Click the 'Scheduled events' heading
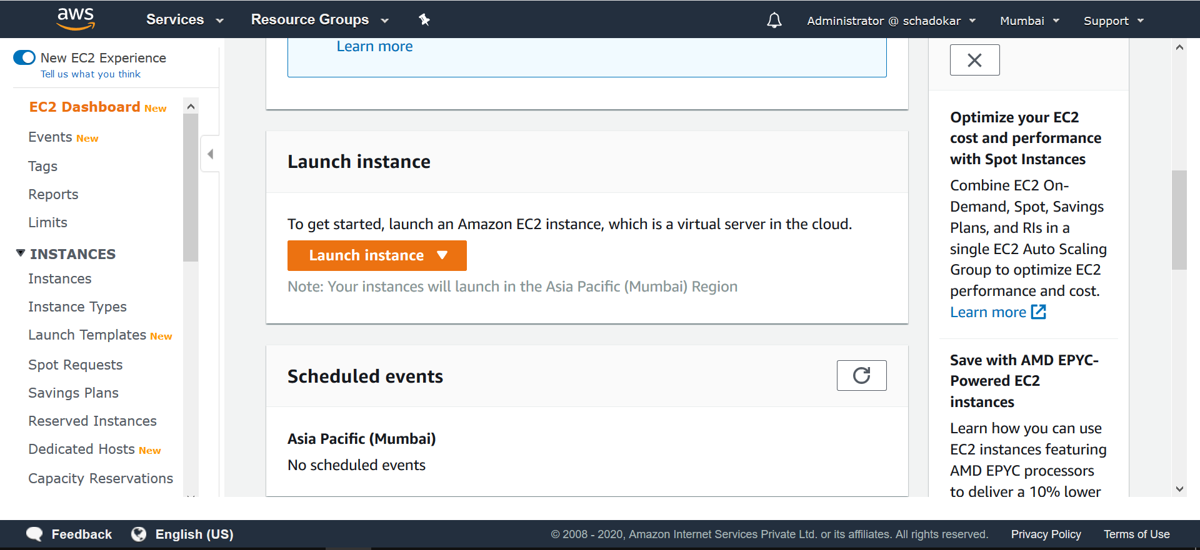The width and height of the screenshot is (1200, 550). (x=365, y=376)
